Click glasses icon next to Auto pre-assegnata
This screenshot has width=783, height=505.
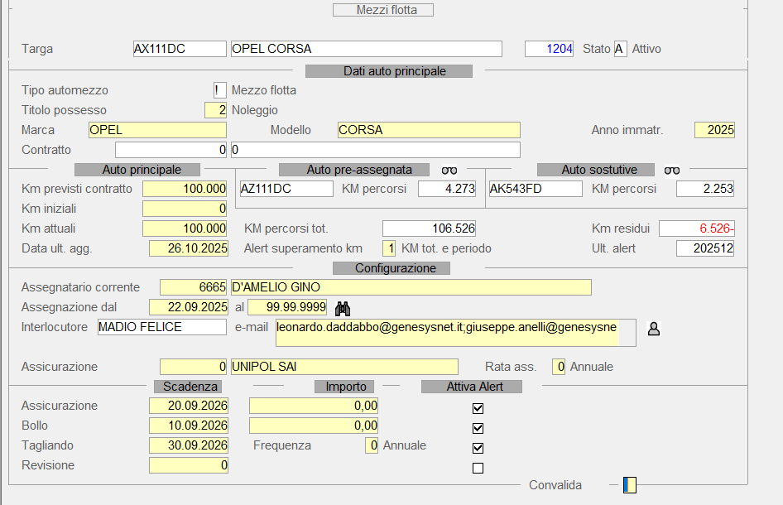(x=449, y=170)
